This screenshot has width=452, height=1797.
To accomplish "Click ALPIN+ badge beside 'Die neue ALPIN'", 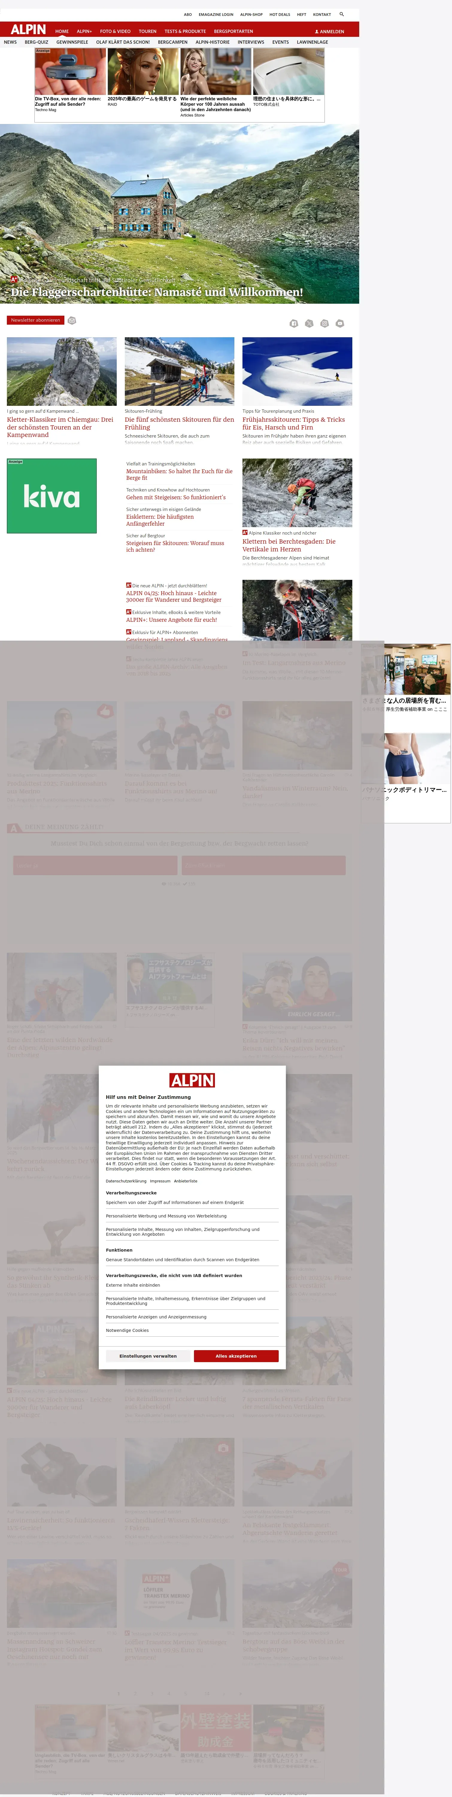I will click(x=128, y=585).
